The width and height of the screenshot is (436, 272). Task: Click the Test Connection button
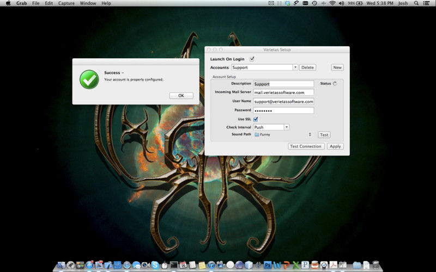(x=306, y=146)
